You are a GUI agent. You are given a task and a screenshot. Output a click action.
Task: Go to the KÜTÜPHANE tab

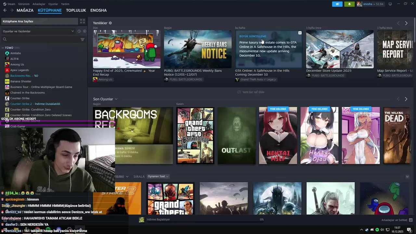pos(50,10)
